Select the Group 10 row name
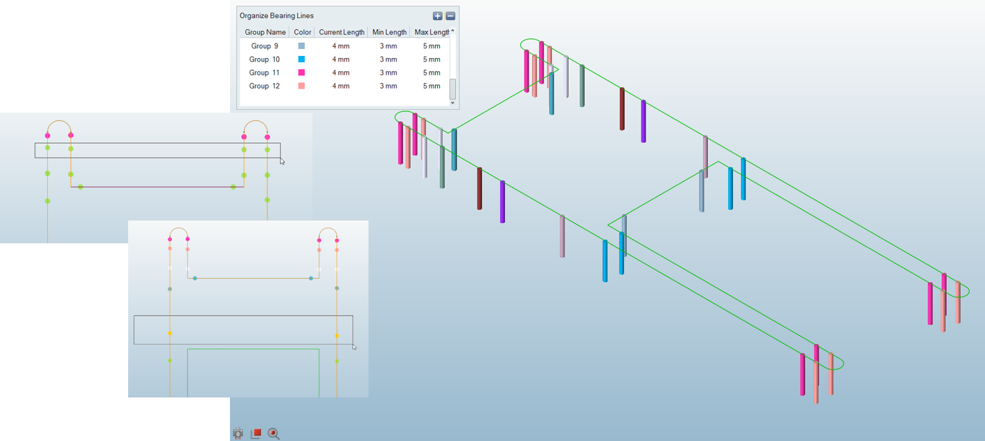 tap(265, 59)
